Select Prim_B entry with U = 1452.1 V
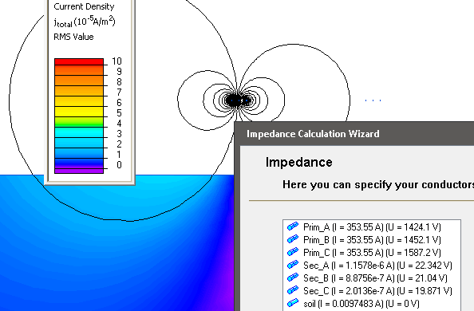 (x=372, y=240)
